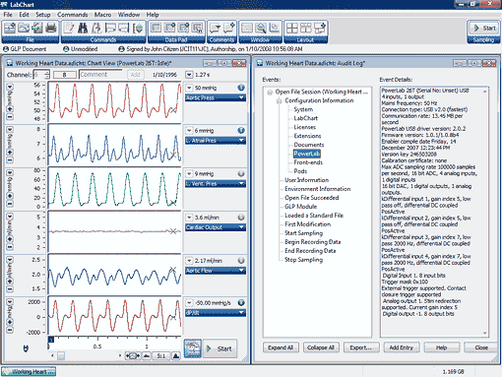Click the Expand All button
The height and width of the screenshot is (377, 502).
[281, 347]
